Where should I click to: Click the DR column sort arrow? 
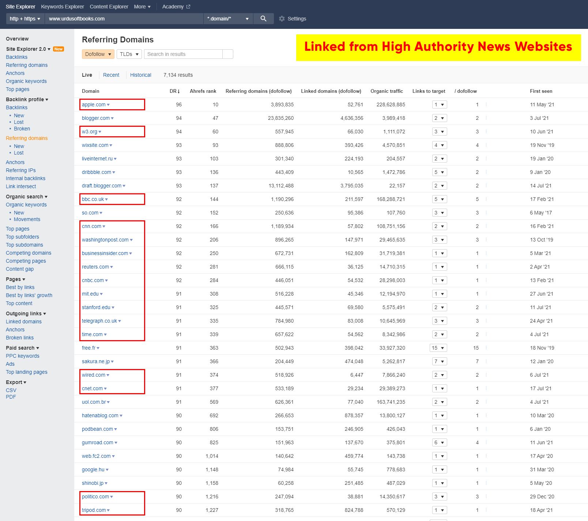click(179, 91)
